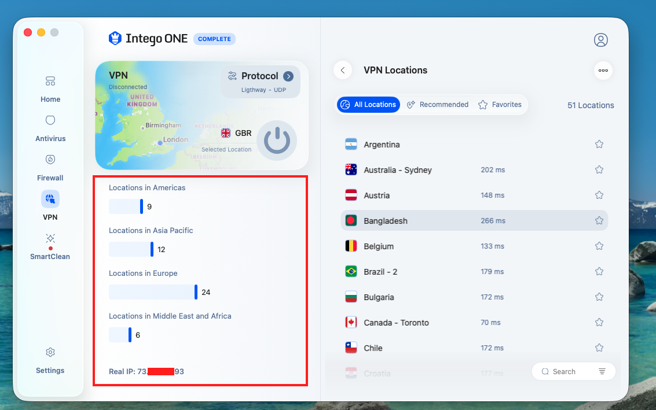Click London on the VPN map
Screen dimensions: 656x410
175,139
